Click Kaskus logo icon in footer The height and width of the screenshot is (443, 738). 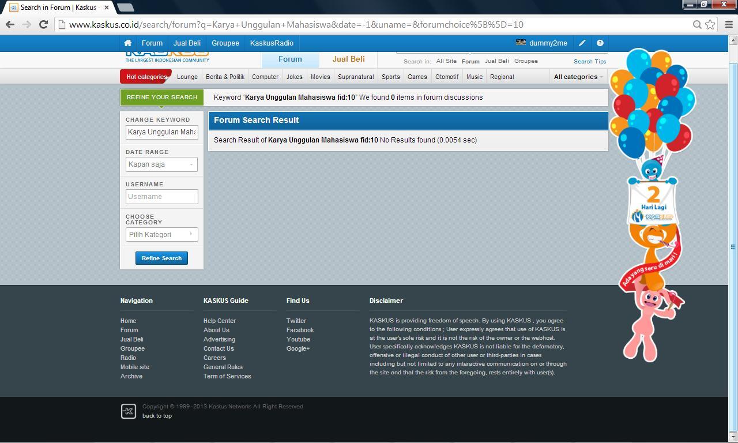point(129,411)
